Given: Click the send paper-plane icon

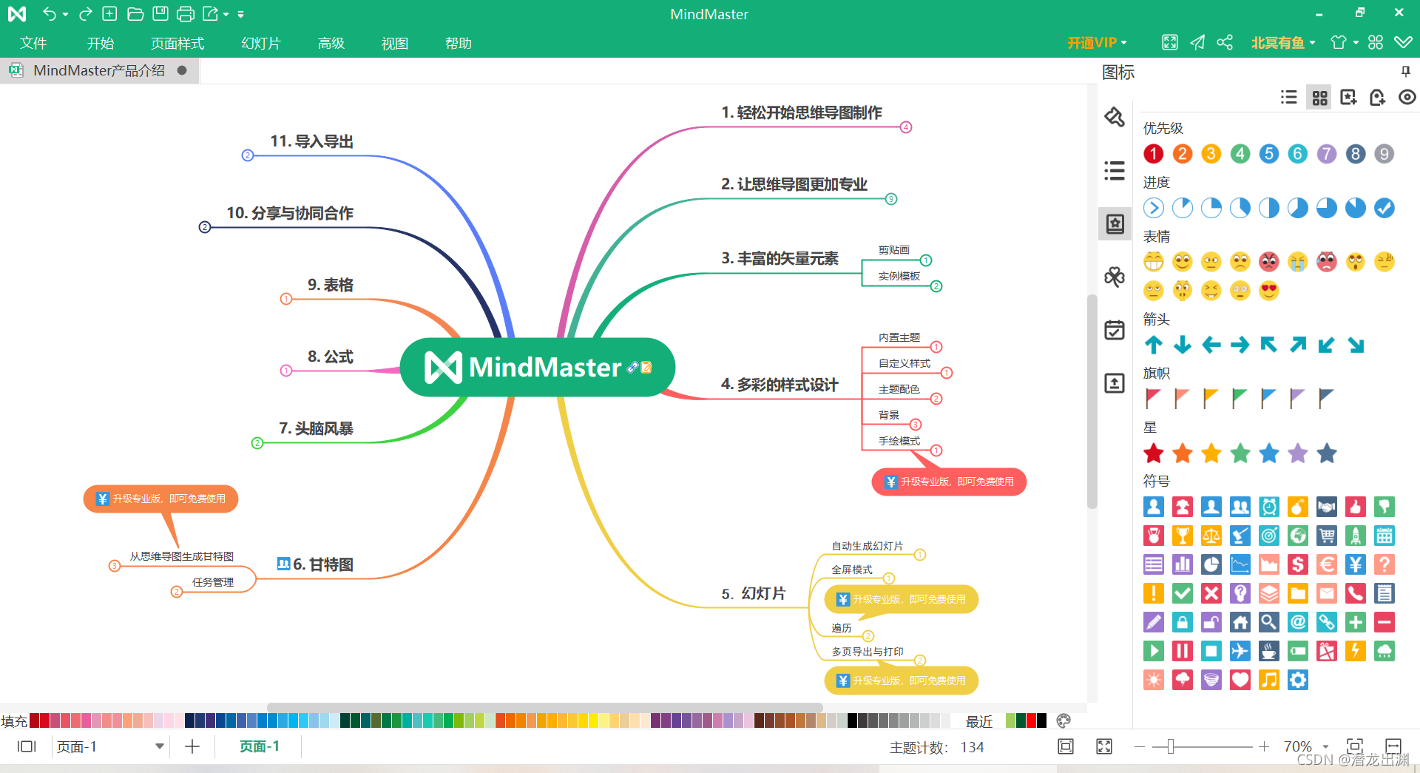Looking at the screenshot, I should (x=1197, y=43).
